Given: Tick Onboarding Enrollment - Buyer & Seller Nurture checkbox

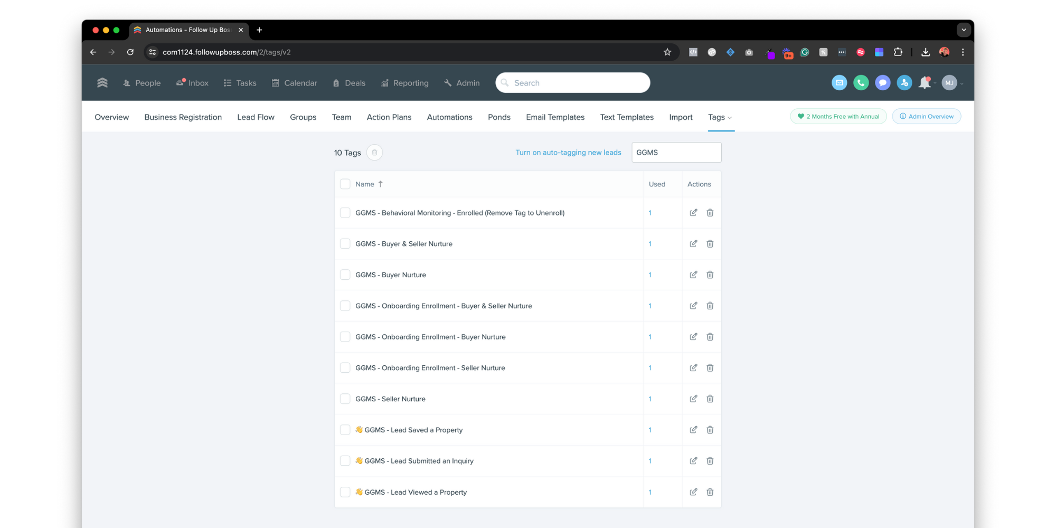Looking at the screenshot, I should 345,306.
